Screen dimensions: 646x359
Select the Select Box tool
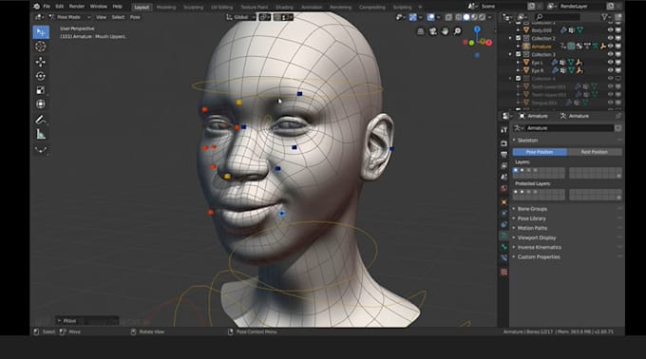click(x=41, y=32)
